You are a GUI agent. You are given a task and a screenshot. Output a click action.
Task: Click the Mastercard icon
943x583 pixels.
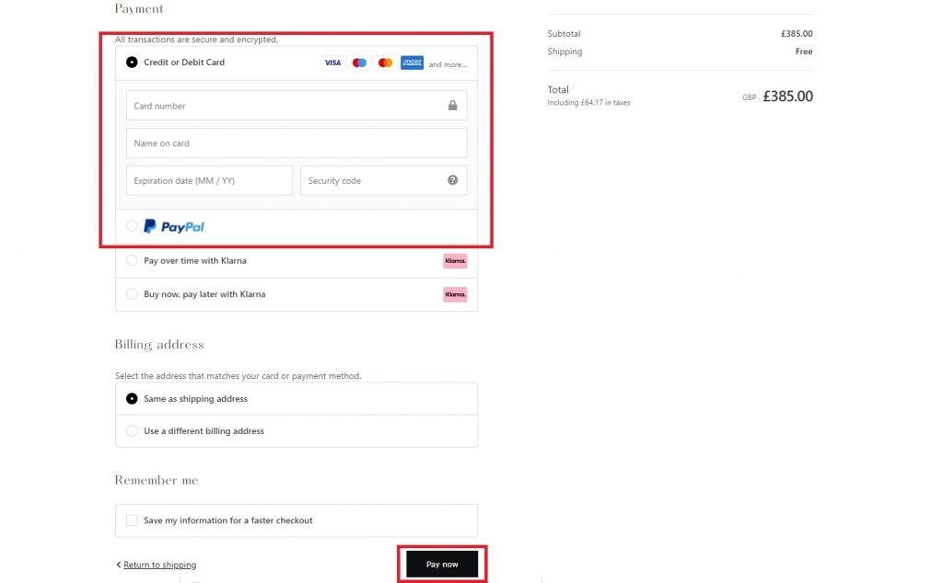[x=385, y=63]
